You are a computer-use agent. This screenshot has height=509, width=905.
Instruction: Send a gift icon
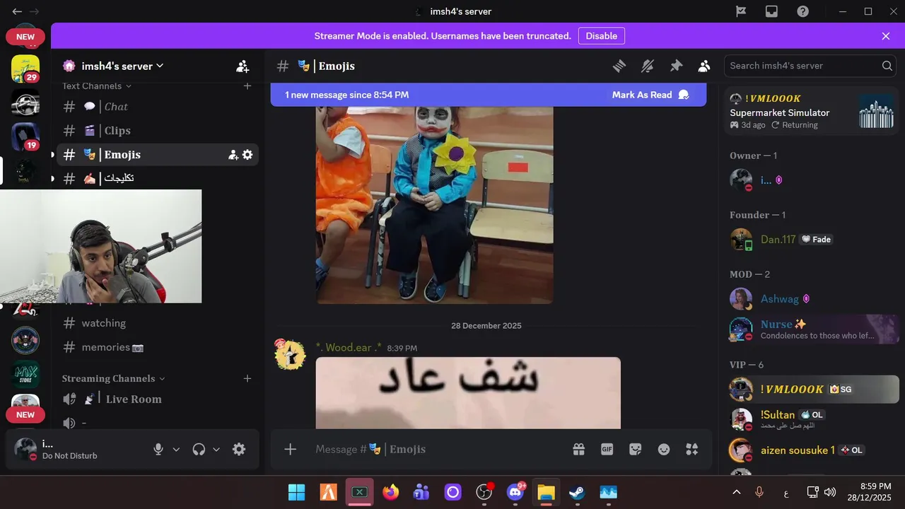pyautogui.click(x=578, y=449)
